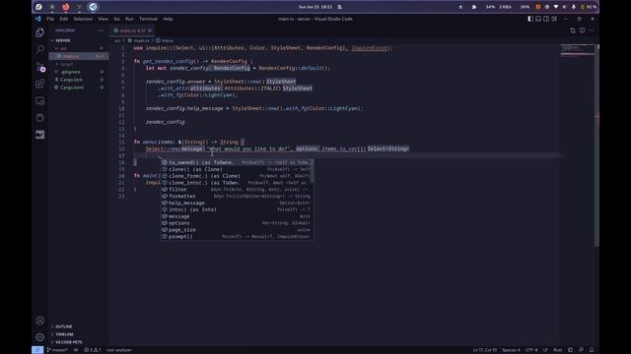Click the Open Changes icon in the editor toolbar
631x354 pixels.
pyautogui.click(x=573, y=30)
